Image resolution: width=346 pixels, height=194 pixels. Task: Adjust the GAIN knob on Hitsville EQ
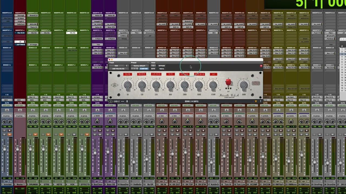click(244, 85)
